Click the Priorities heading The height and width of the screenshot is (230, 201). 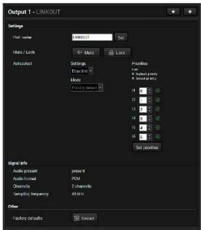(x=140, y=63)
